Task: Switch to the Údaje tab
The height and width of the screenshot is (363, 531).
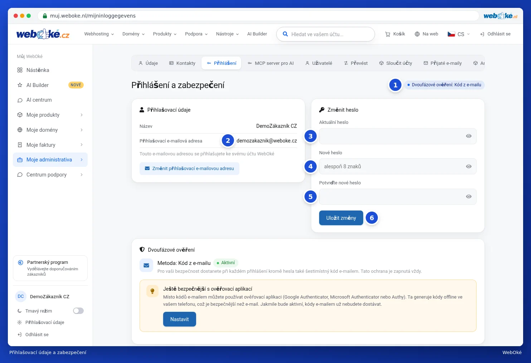Action: click(x=148, y=63)
